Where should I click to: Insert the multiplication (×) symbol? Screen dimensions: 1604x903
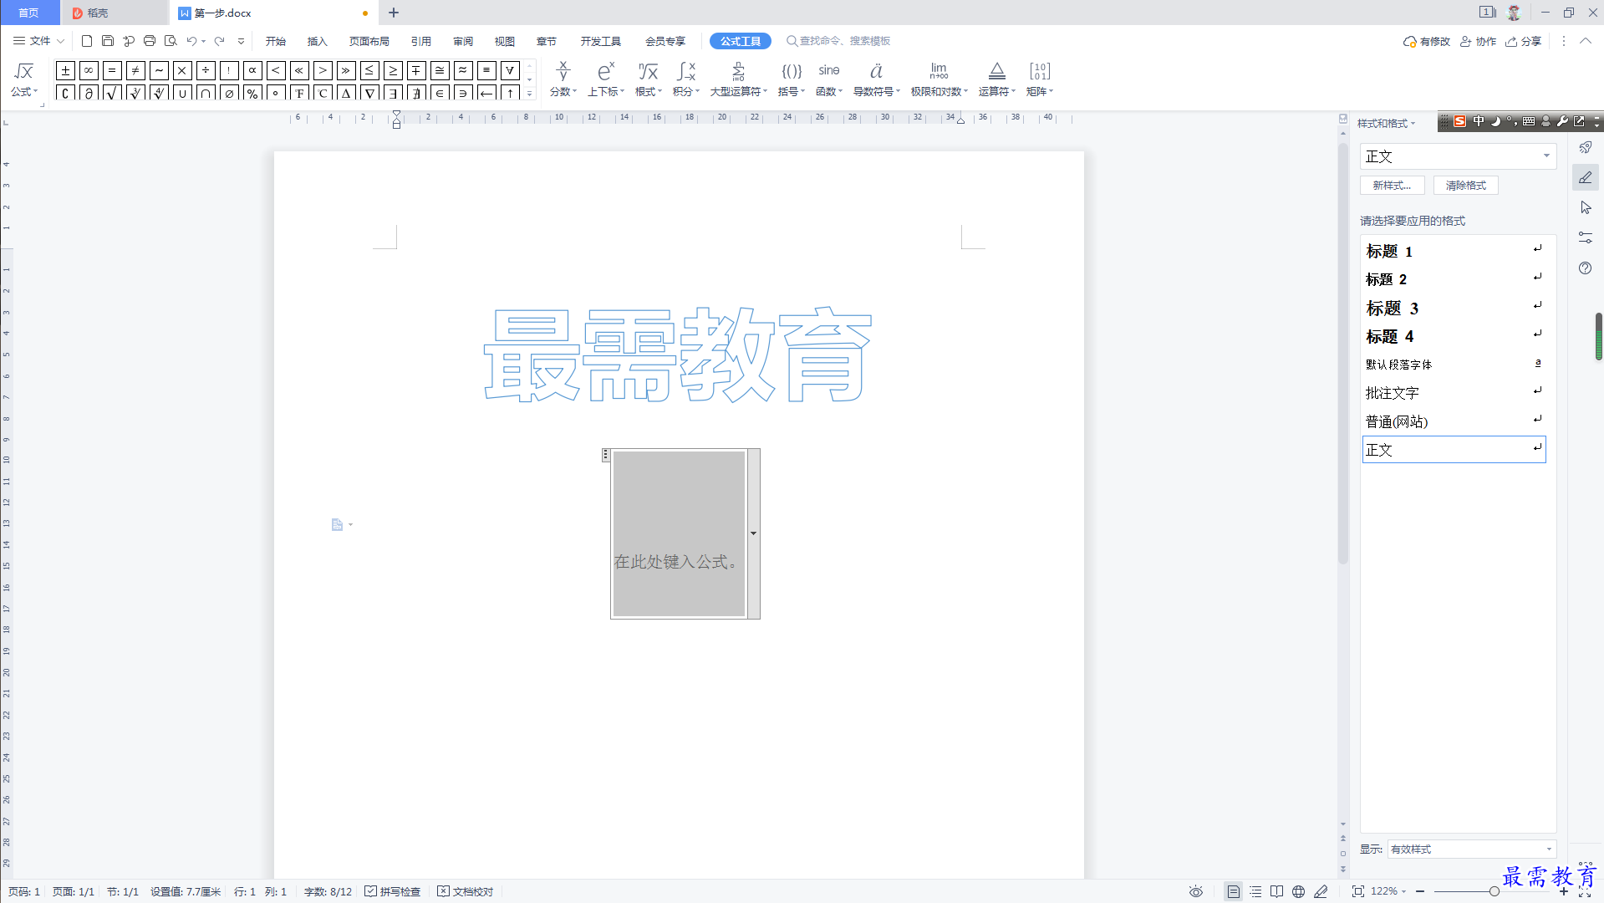pyautogui.click(x=182, y=70)
